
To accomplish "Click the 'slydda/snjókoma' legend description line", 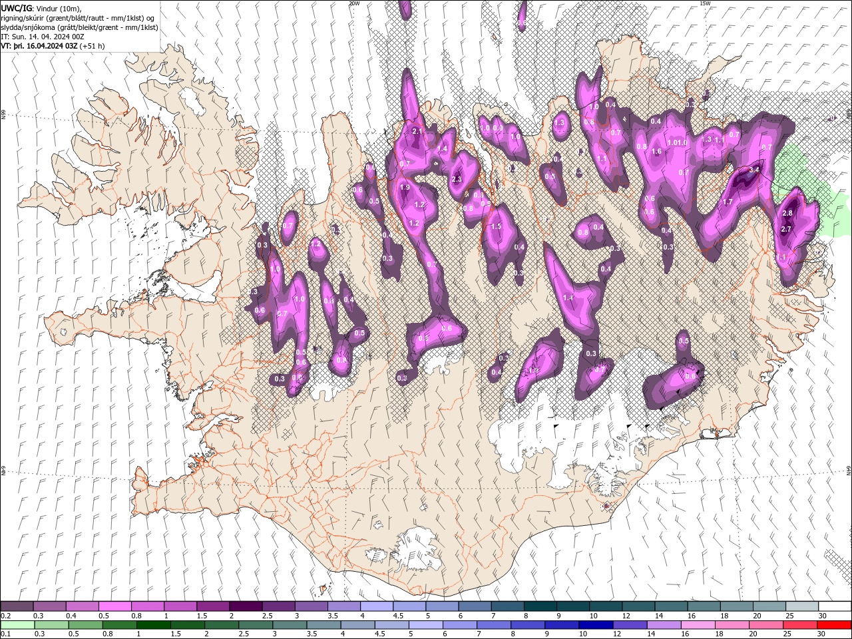I will (x=80, y=27).
